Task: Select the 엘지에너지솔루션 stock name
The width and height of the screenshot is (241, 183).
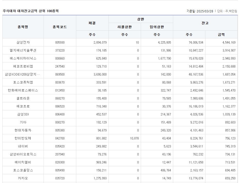Action: (x=23, y=51)
